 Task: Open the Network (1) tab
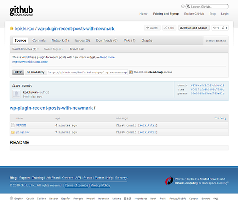tap(60, 40)
